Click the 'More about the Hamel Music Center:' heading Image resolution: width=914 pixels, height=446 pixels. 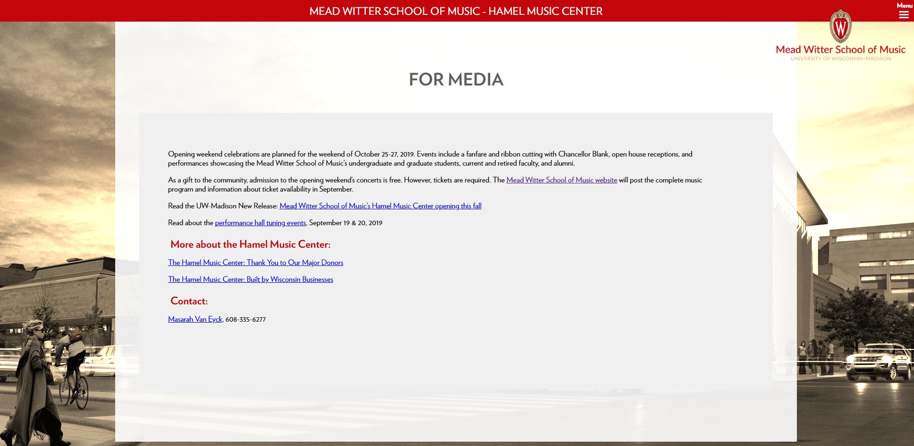coord(250,244)
